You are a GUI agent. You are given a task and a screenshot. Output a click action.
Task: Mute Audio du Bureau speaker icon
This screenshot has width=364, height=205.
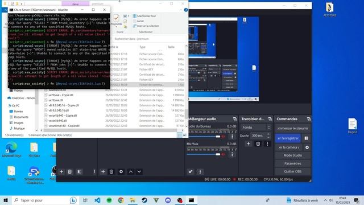click(x=224, y=137)
